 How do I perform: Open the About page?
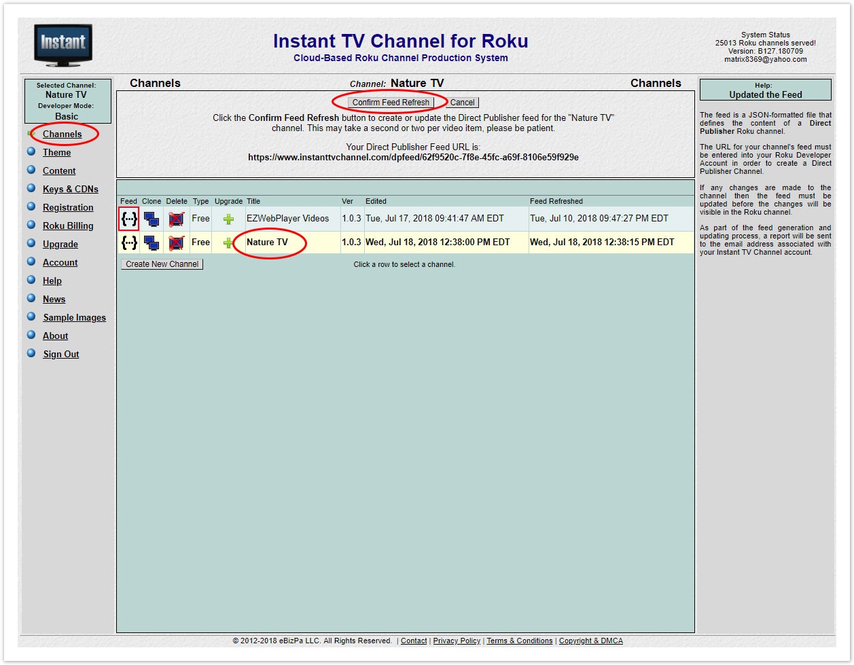click(56, 336)
